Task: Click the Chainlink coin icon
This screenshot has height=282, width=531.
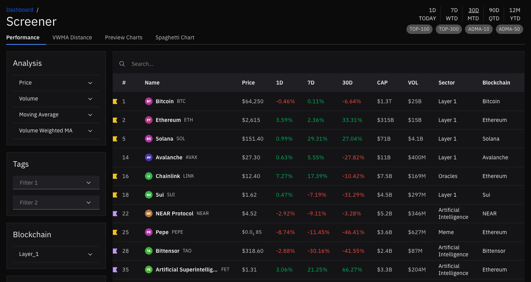Action: (148, 176)
